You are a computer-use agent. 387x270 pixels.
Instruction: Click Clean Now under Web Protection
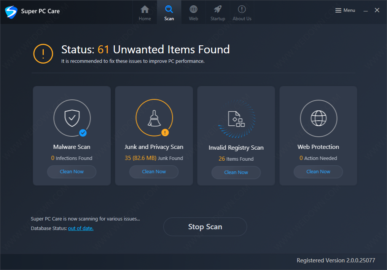point(318,172)
